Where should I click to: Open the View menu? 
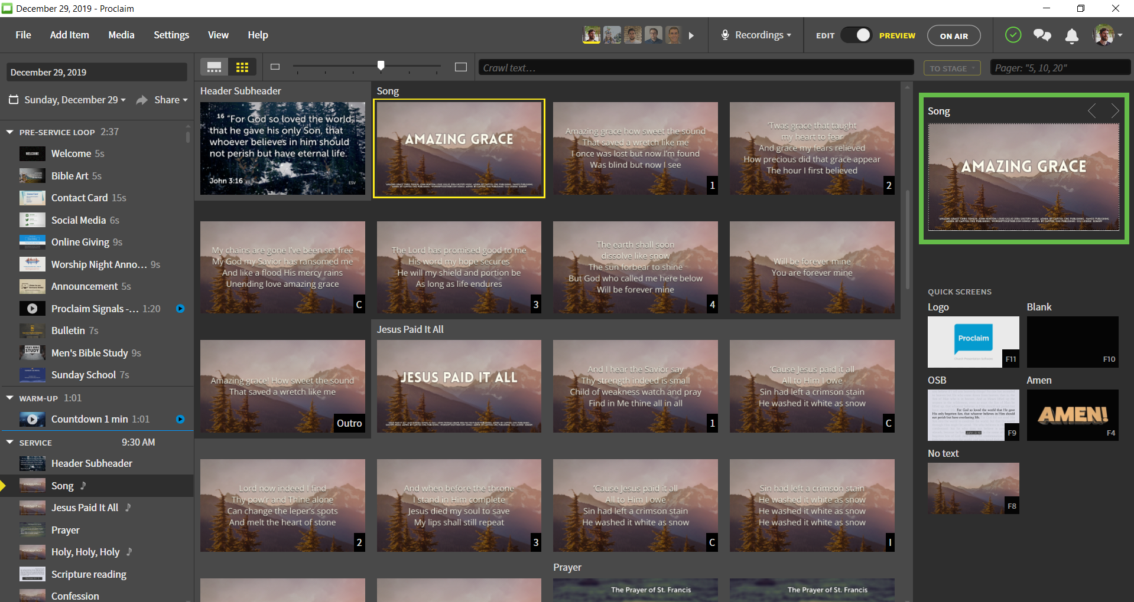(x=218, y=35)
